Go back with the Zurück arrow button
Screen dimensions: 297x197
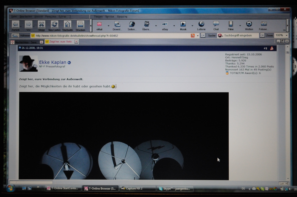15,25
